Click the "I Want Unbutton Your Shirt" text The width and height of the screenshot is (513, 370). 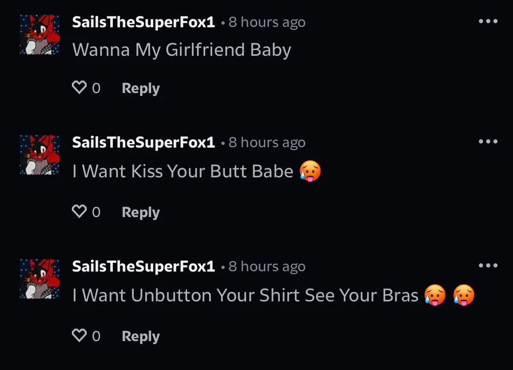[245, 295]
